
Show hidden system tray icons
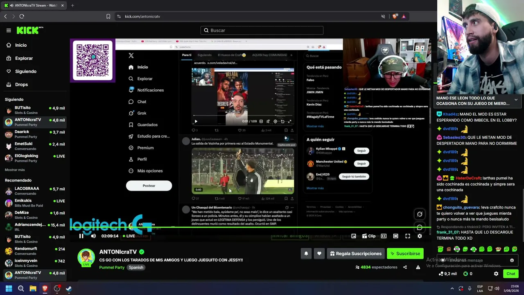(452, 288)
